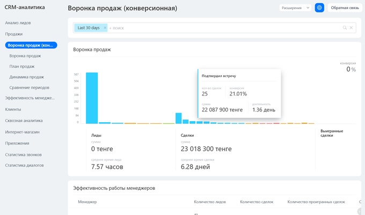This screenshot has width=365, height=215.
Task: Open Продажи in the sidebar
Action: coord(14,34)
